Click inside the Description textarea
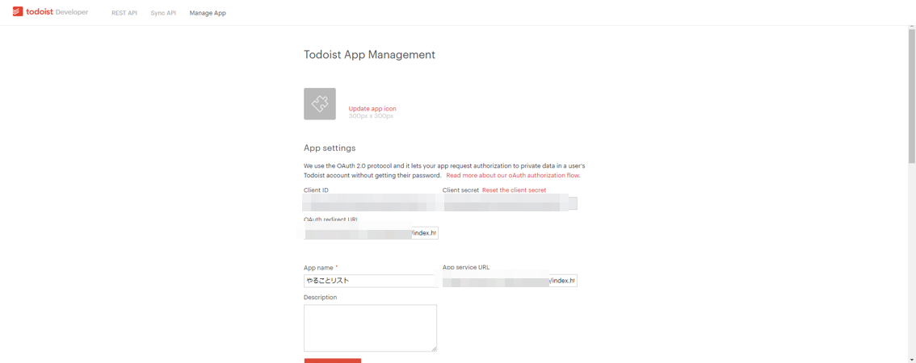This screenshot has width=916, height=363. click(x=371, y=328)
